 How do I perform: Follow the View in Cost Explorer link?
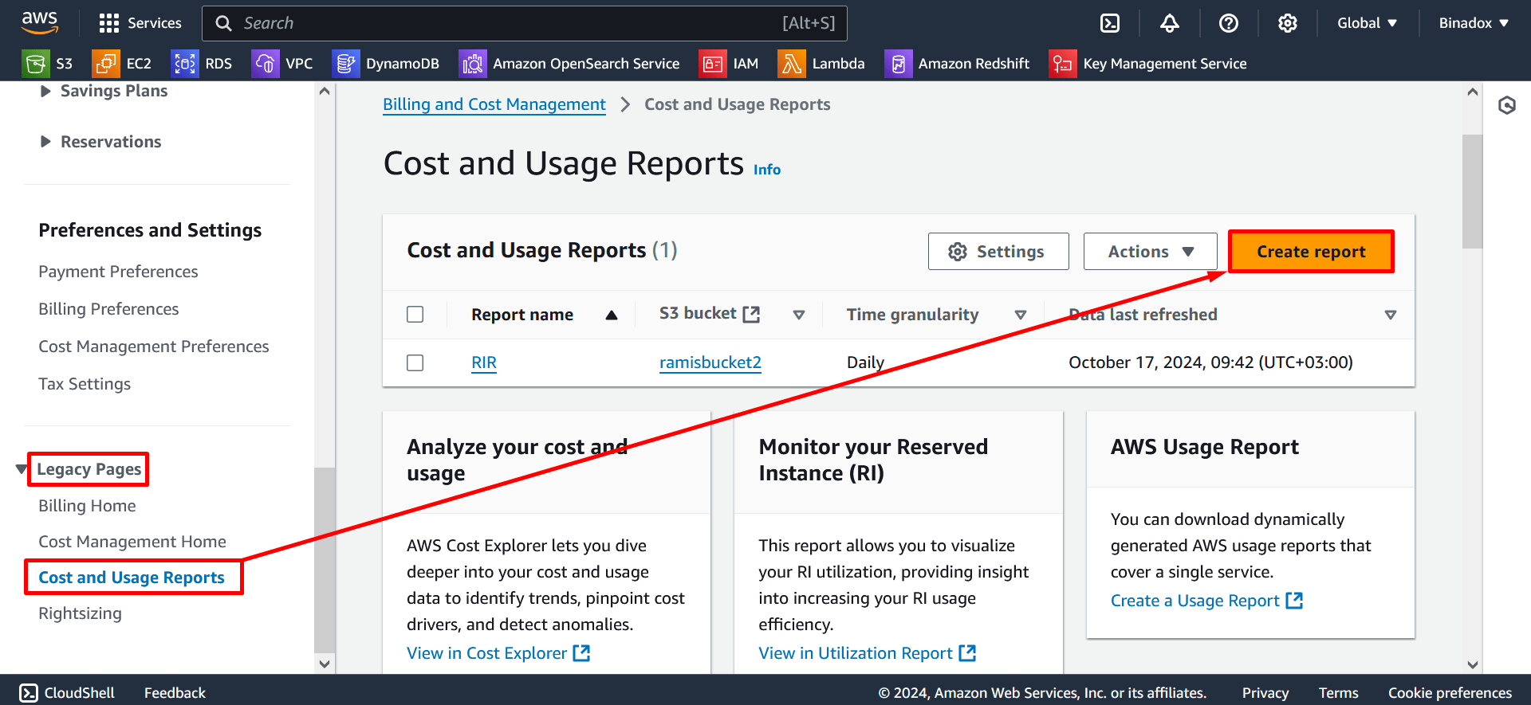click(x=486, y=653)
